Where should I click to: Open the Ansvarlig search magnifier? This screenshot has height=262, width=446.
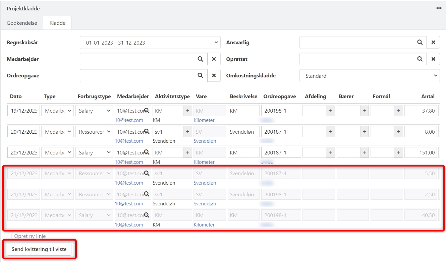420,42
